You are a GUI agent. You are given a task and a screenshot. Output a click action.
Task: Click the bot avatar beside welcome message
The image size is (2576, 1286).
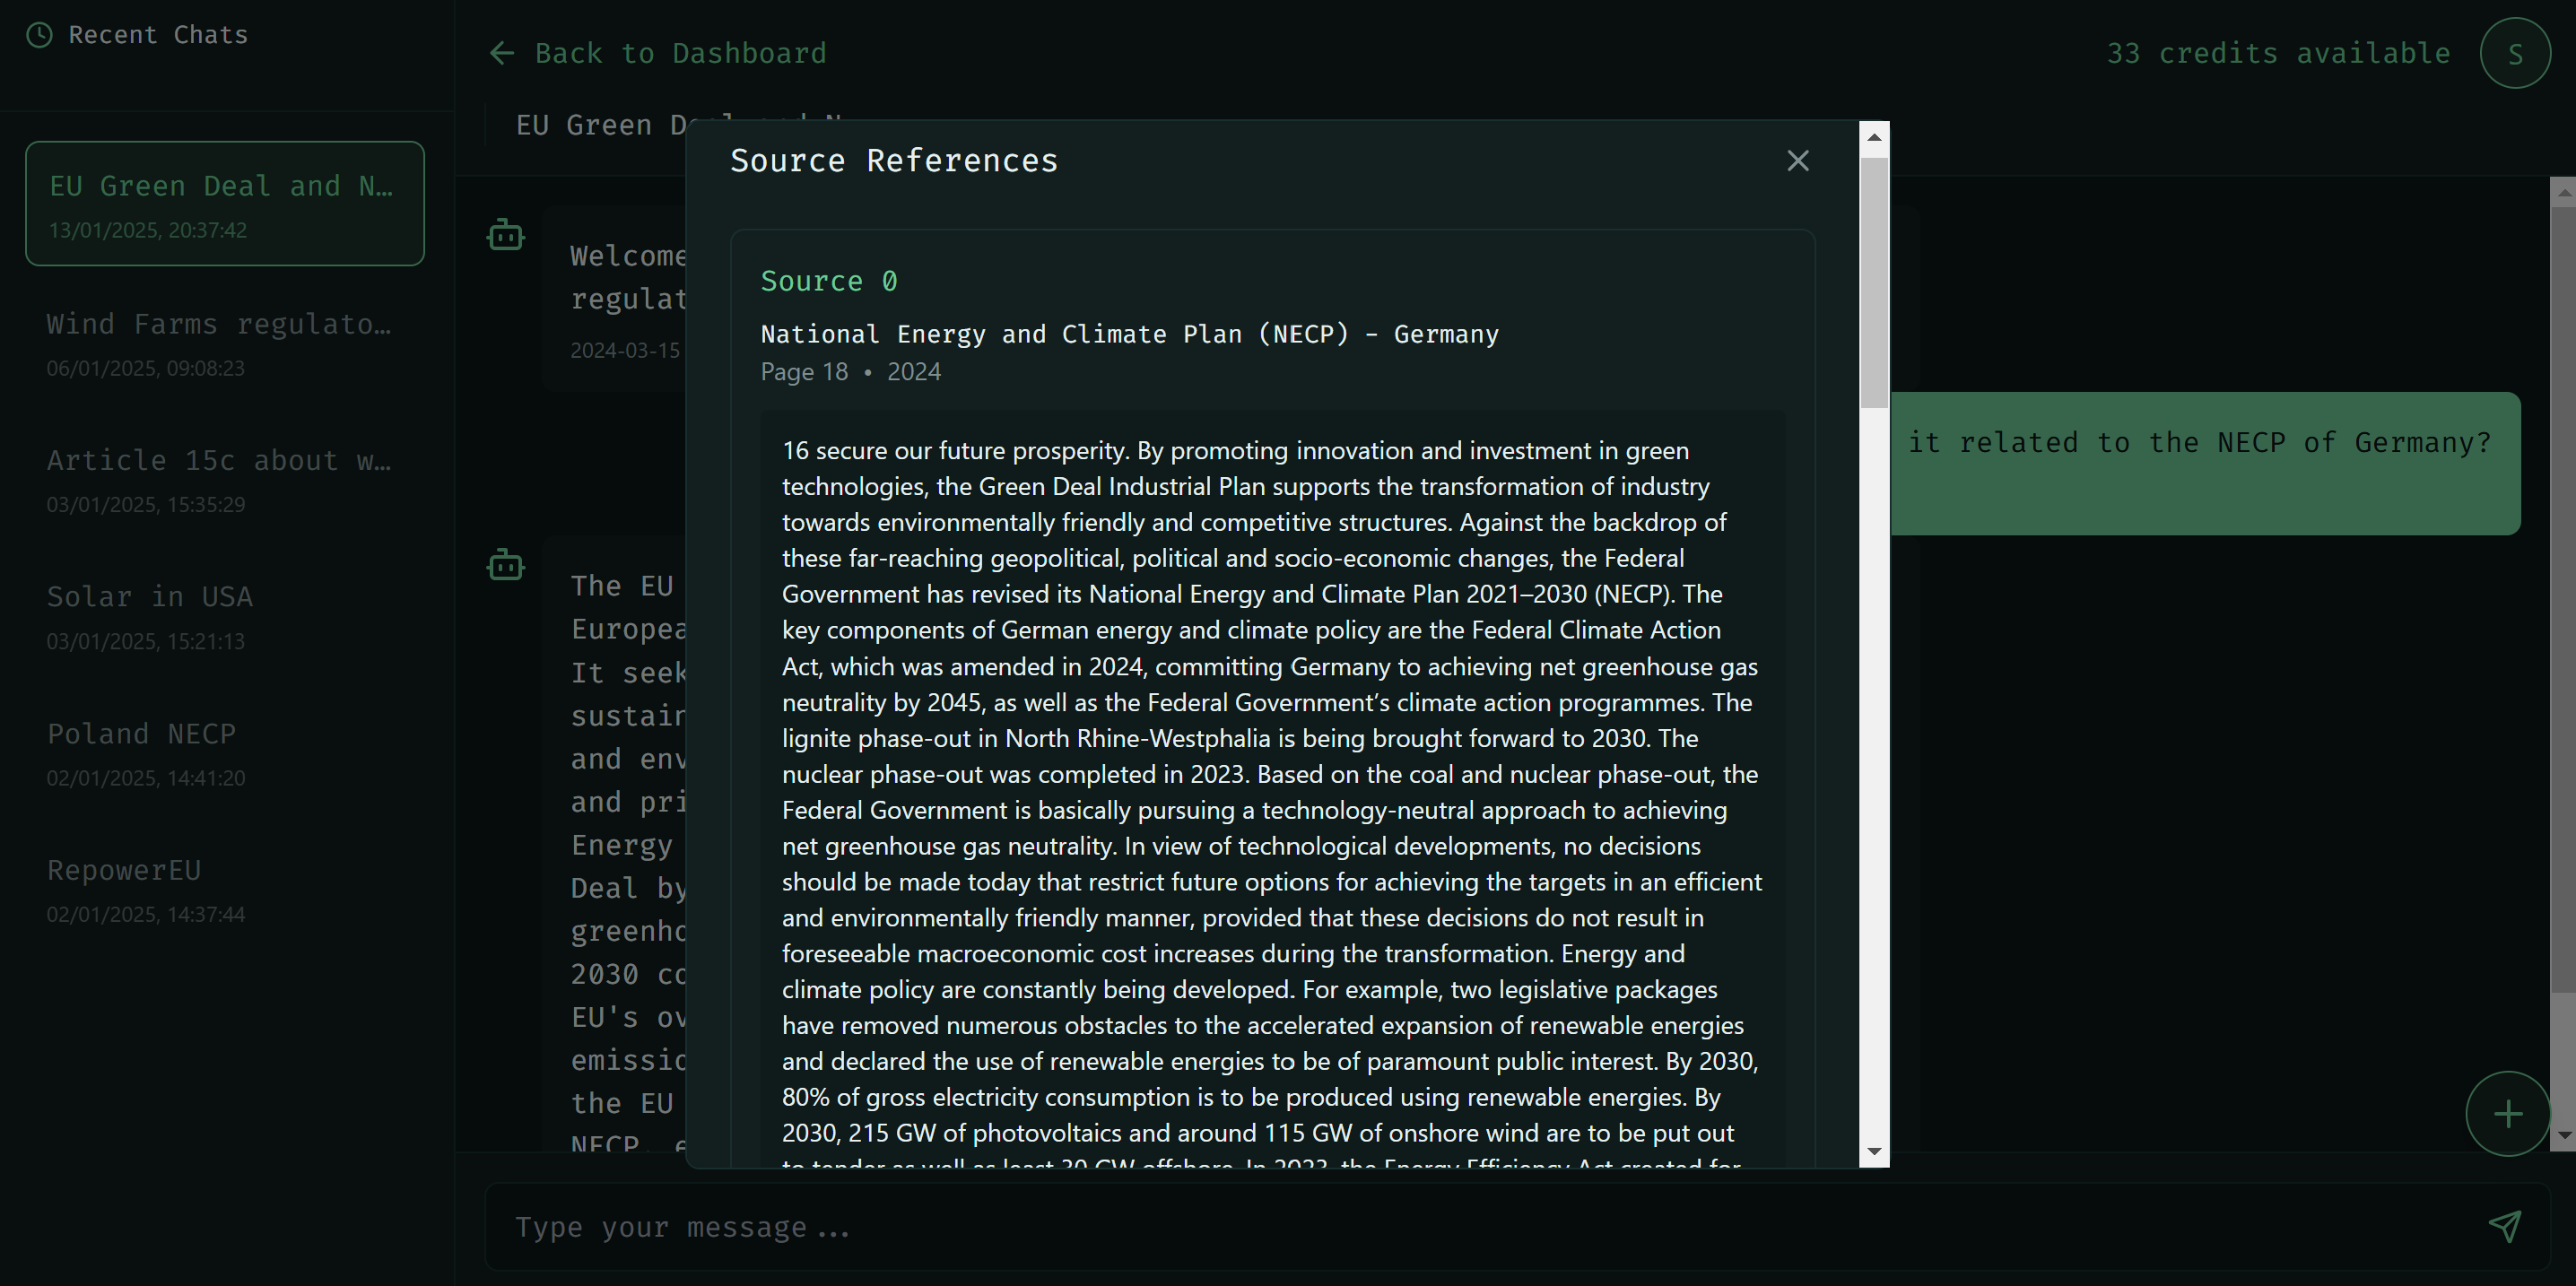pyautogui.click(x=505, y=235)
